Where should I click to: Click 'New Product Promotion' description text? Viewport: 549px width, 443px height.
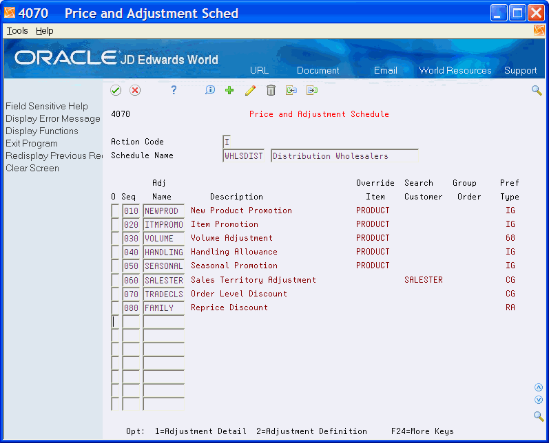pyautogui.click(x=241, y=210)
